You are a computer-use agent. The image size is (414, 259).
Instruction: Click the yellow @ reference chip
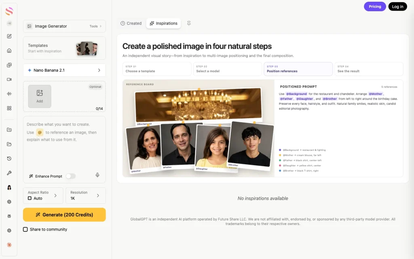[40, 132]
